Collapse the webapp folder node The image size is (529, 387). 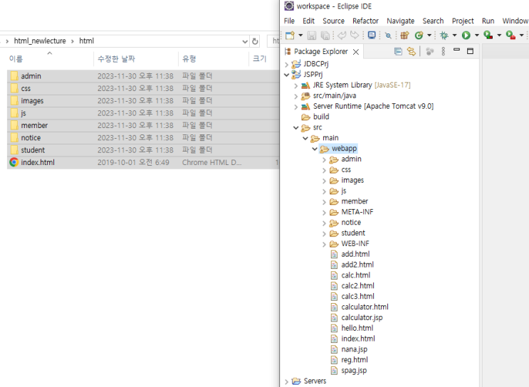click(315, 149)
